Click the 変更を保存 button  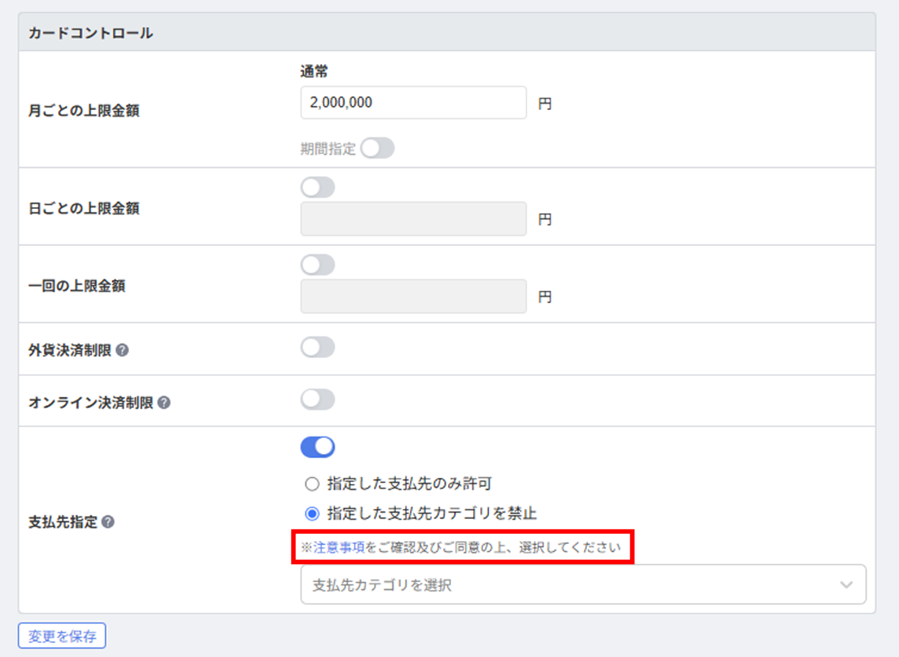[x=62, y=636]
